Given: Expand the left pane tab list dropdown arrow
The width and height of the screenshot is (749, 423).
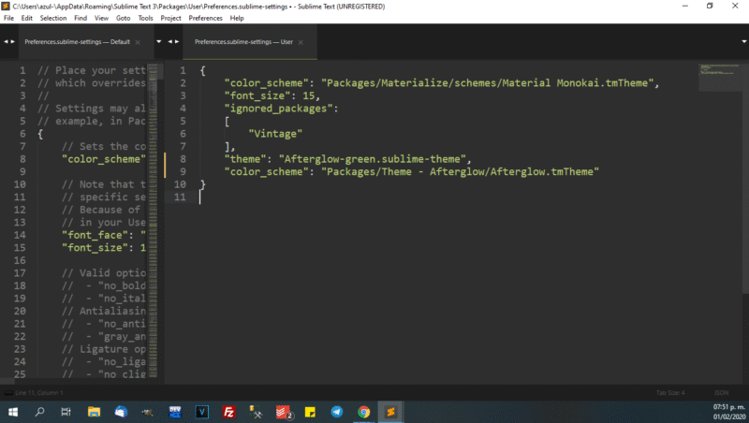Looking at the screenshot, I should click(157, 42).
